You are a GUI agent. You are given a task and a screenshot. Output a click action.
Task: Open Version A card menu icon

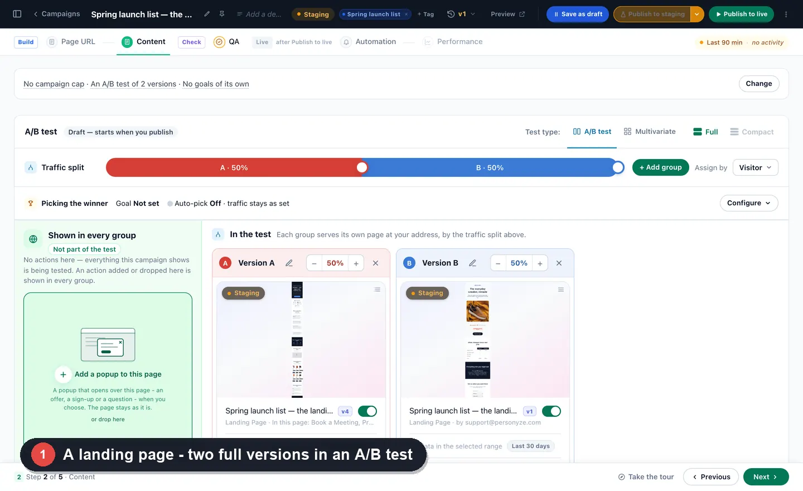pos(378,290)
